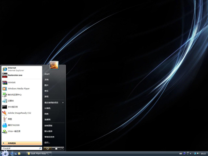Screen dimensions: 208x156
Task: Open Internet Explorer from the Start menu
Action: tap(22, 69)
